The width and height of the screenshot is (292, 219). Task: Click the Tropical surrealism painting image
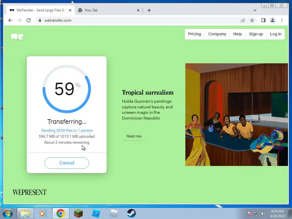[x=236, y=115]
